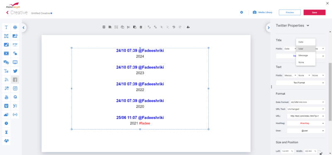Save the creative
Screen dimensions: 332x155
(x=315, y=12)
